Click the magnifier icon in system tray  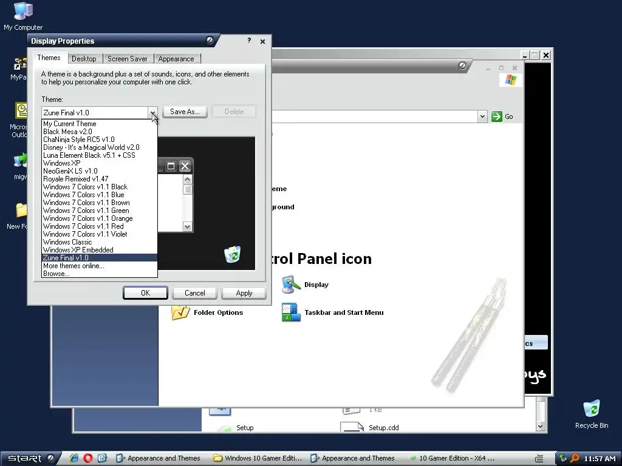tap(575, 458)
